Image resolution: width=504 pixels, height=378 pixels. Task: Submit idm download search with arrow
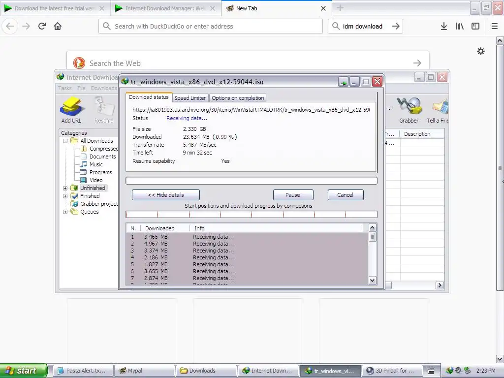point(396,27)
